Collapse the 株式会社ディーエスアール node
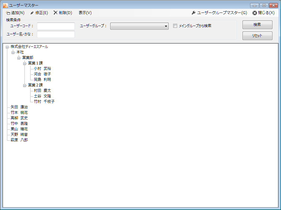Viewport: 281px width, 210px height. tap(7, 47)
